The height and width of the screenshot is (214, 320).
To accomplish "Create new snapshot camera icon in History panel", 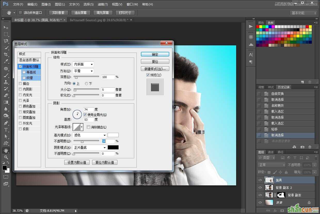I will coord(302,147).
